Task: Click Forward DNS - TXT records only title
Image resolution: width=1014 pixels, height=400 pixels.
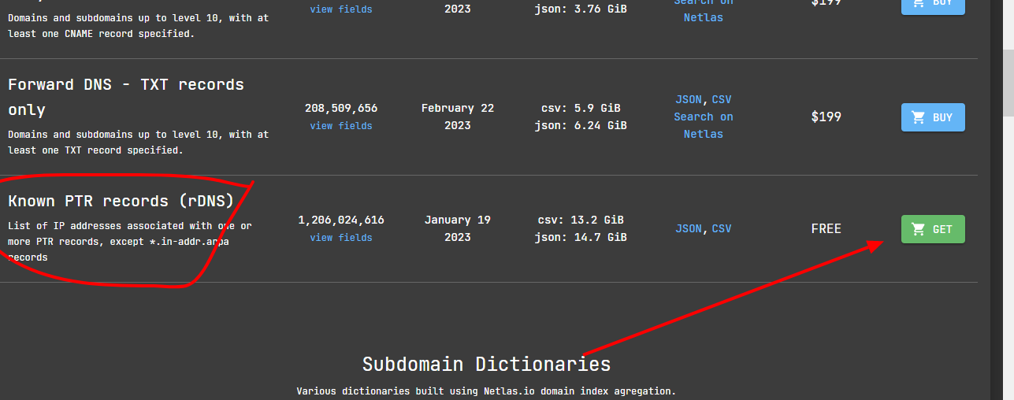Action: (x=126, y=97)
